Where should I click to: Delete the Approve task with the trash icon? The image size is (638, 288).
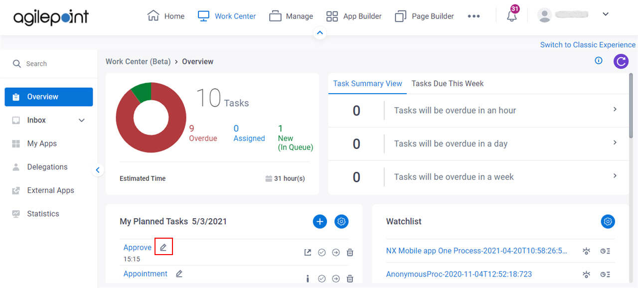[350, 253]
